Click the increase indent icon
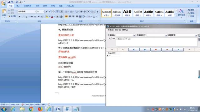200x112 pixels. [85, 12]
